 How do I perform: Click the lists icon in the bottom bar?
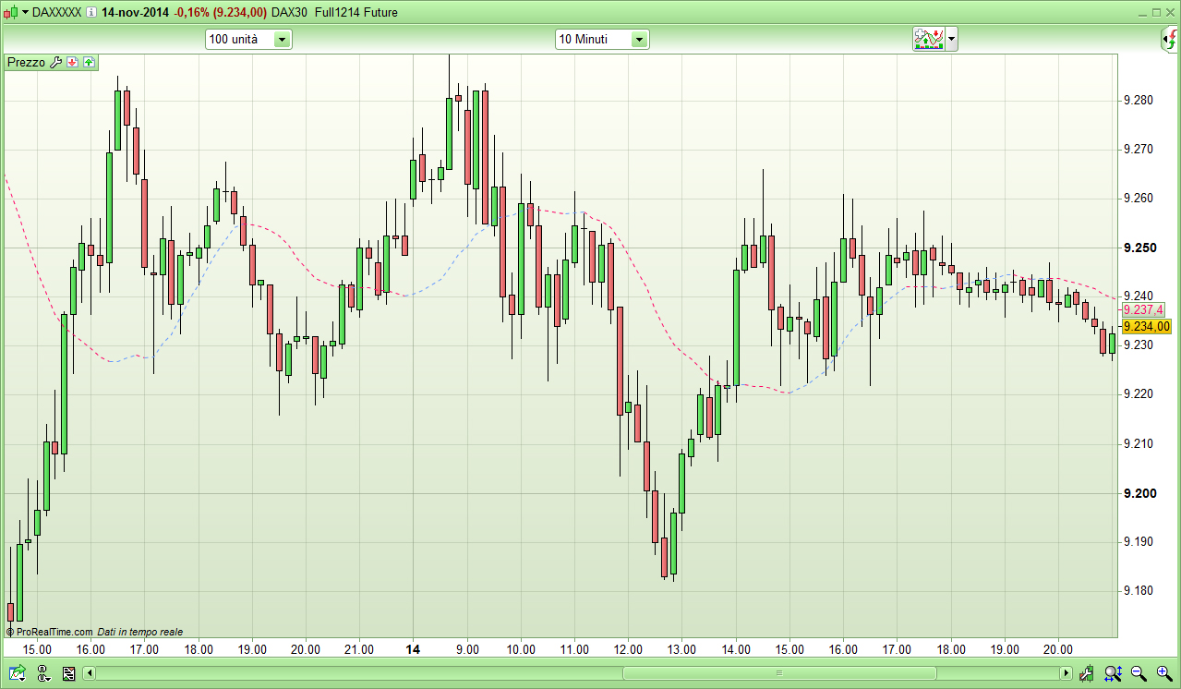68,674
